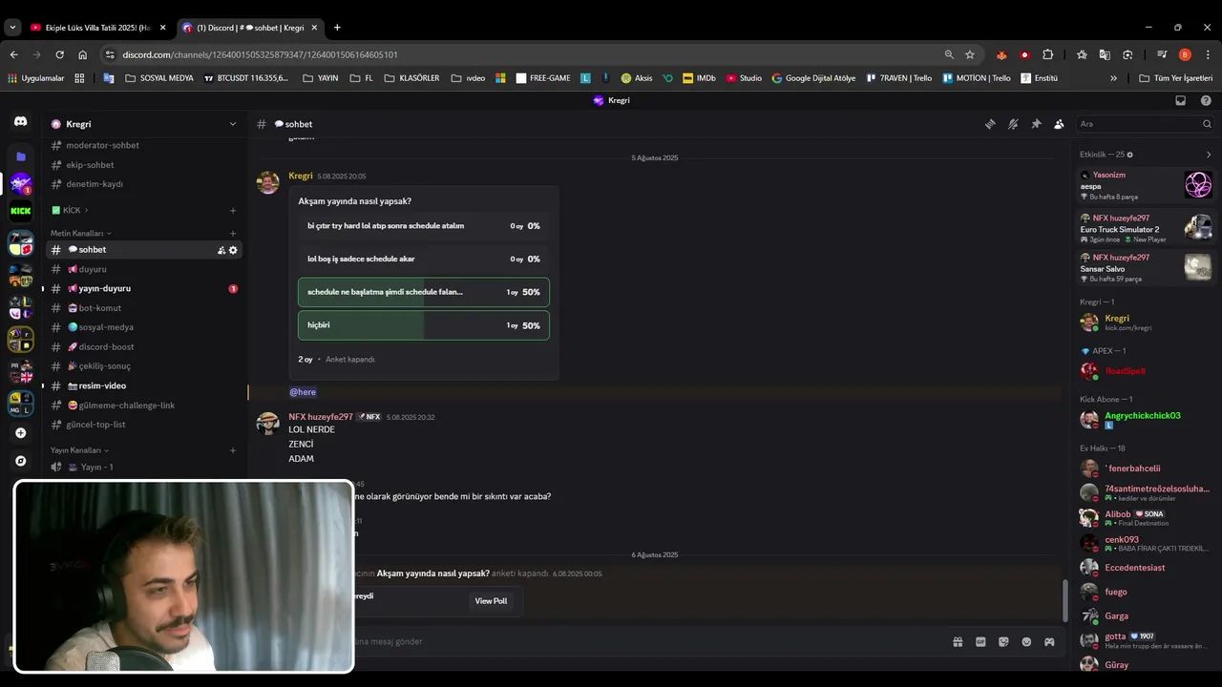Show pinned messages
Image resolution: width=1222 pixels, height=687 pixels.
click(1036, 124)
